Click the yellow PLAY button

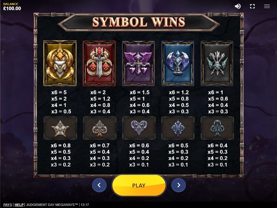[139, 185]
